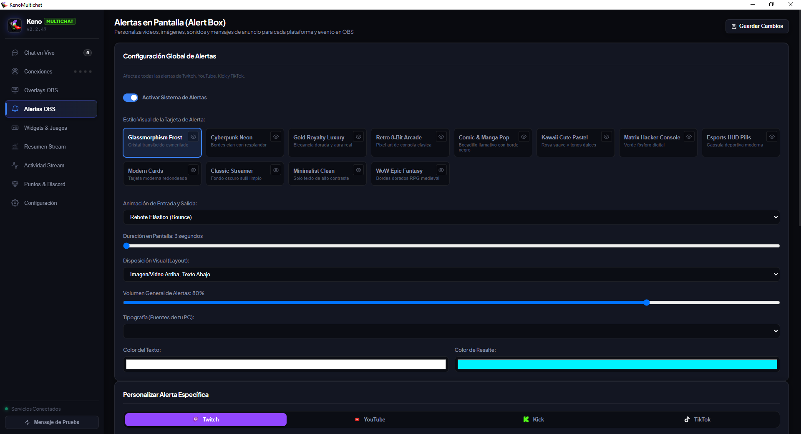Click the Twitch logo icon in tab
The image size is (801, 434).
pos(196,419)
